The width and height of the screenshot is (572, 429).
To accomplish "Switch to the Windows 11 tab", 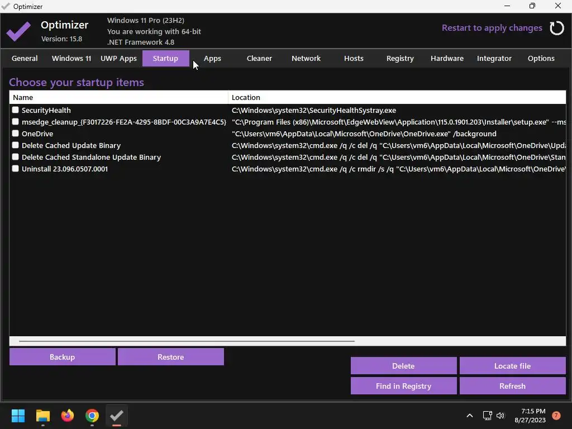I will click(71, 58).
